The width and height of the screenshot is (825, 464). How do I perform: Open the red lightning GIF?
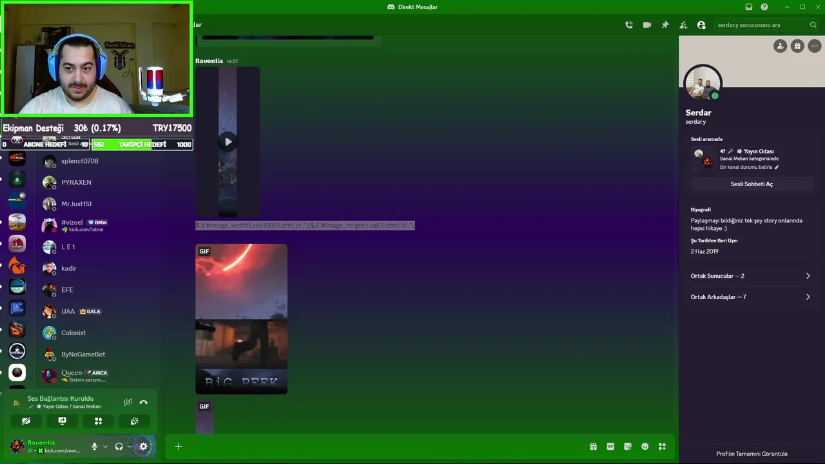click(x=241, y=318)
